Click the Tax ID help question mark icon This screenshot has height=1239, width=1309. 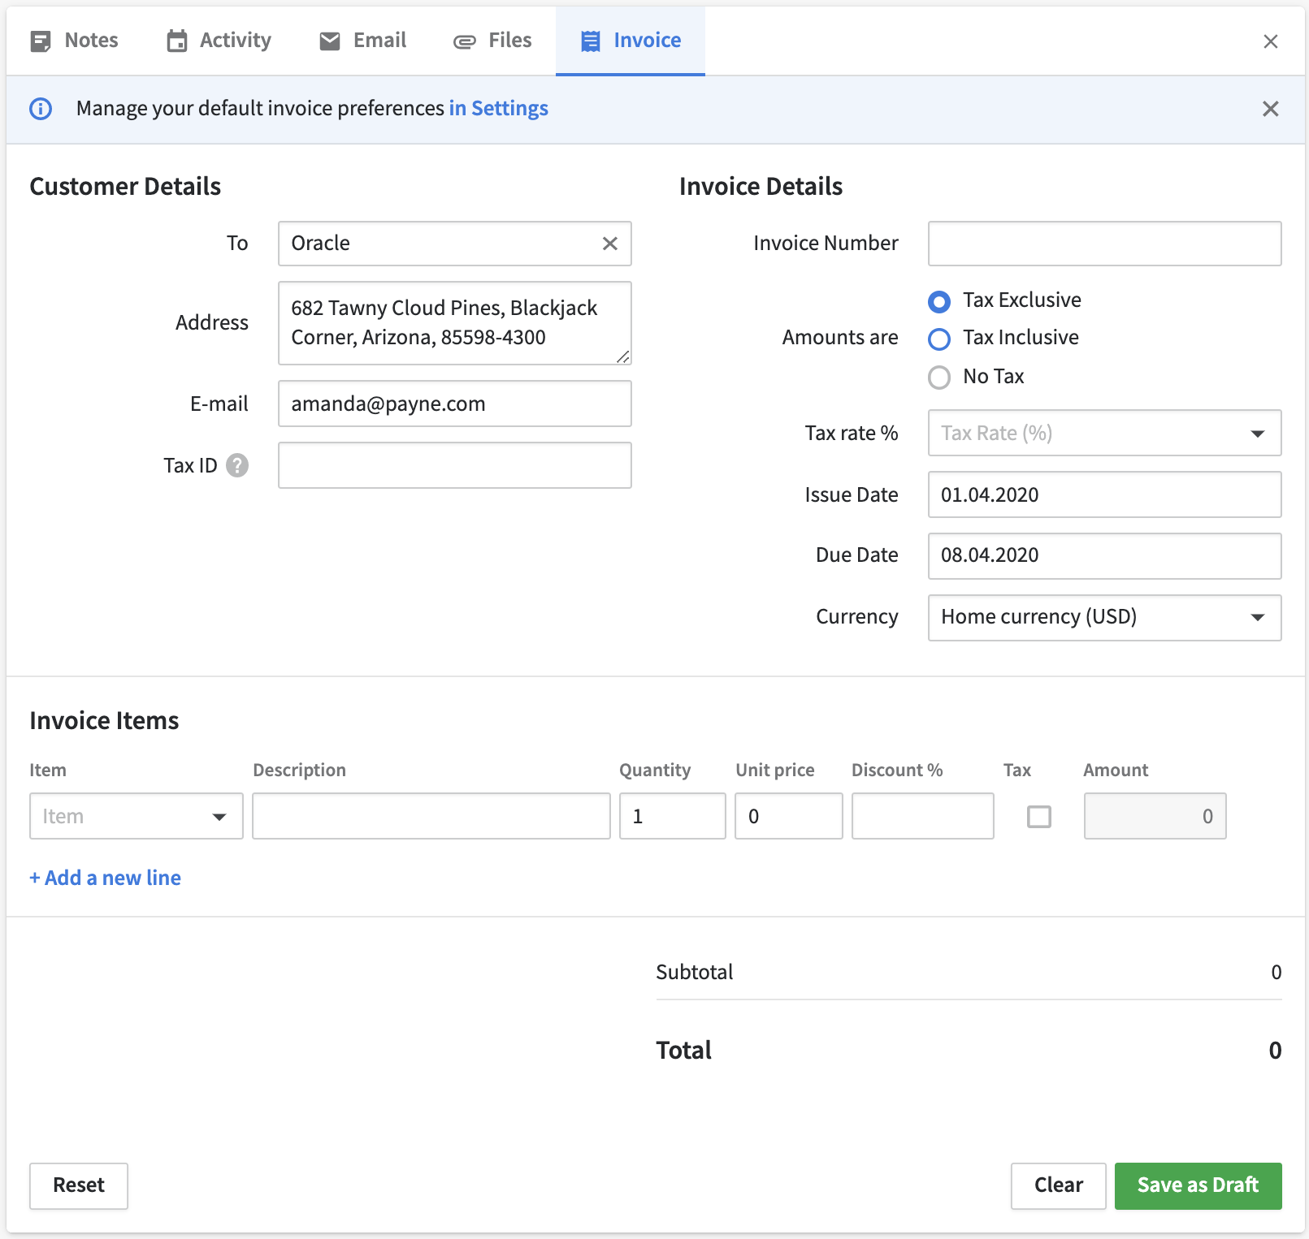tap(237, 465)
